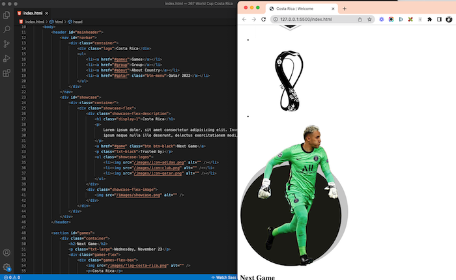Click line number 23 in the gutter
The image size is (456, 280).
coord(23,98)
